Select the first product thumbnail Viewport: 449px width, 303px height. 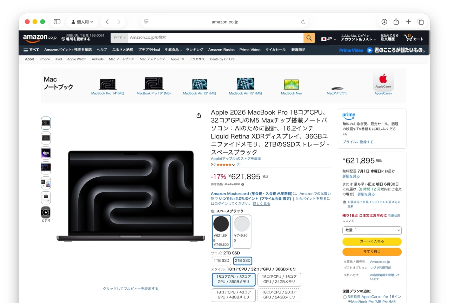46,123
